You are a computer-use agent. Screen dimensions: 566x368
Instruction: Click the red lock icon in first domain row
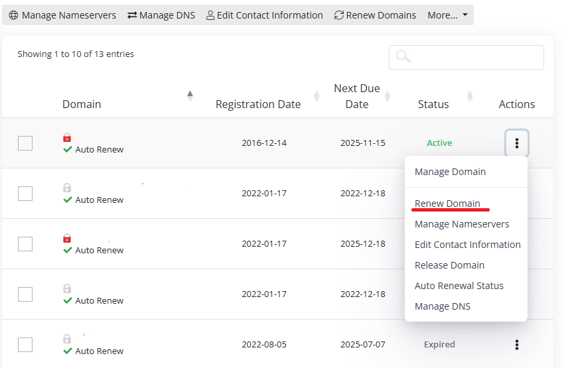[x=67, y=138]
